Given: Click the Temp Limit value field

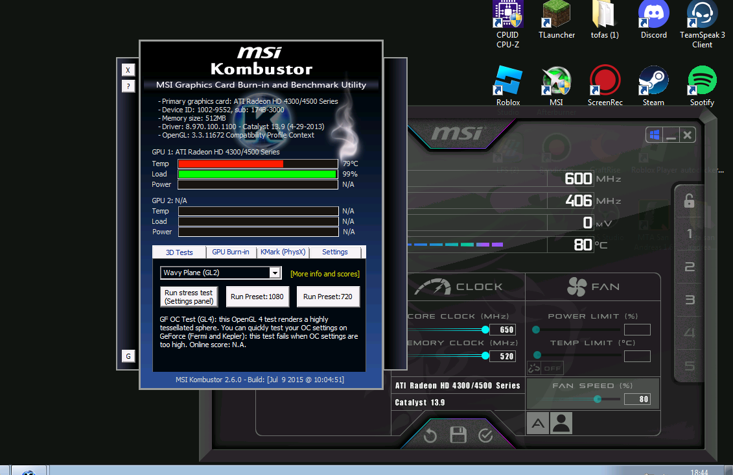Looking at the screenshot, I should click(x=637, y=356).
